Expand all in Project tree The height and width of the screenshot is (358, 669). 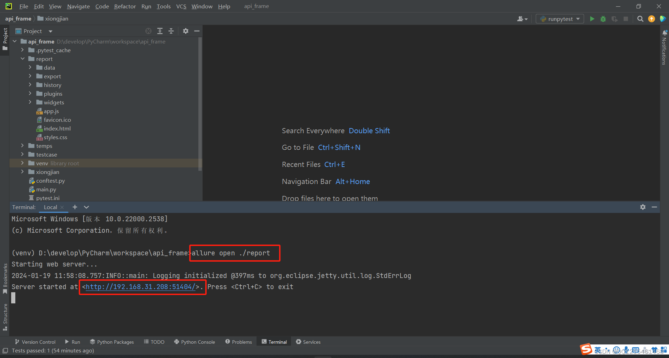point(160,31)
